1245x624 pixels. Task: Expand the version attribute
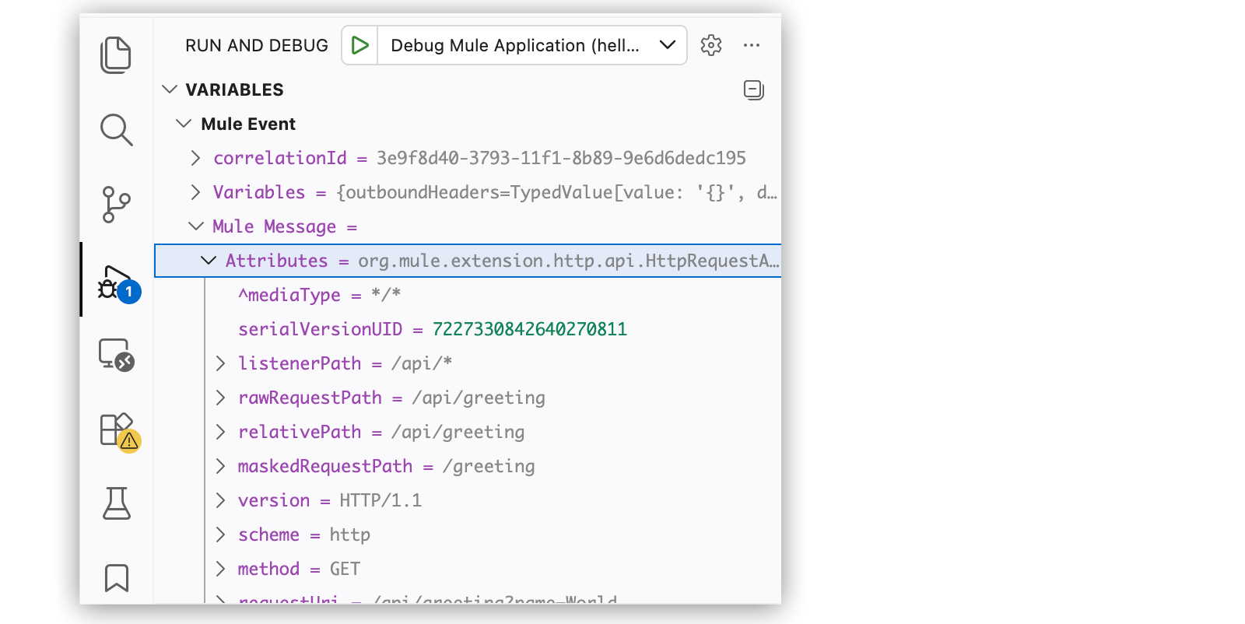tap(220, 500)
